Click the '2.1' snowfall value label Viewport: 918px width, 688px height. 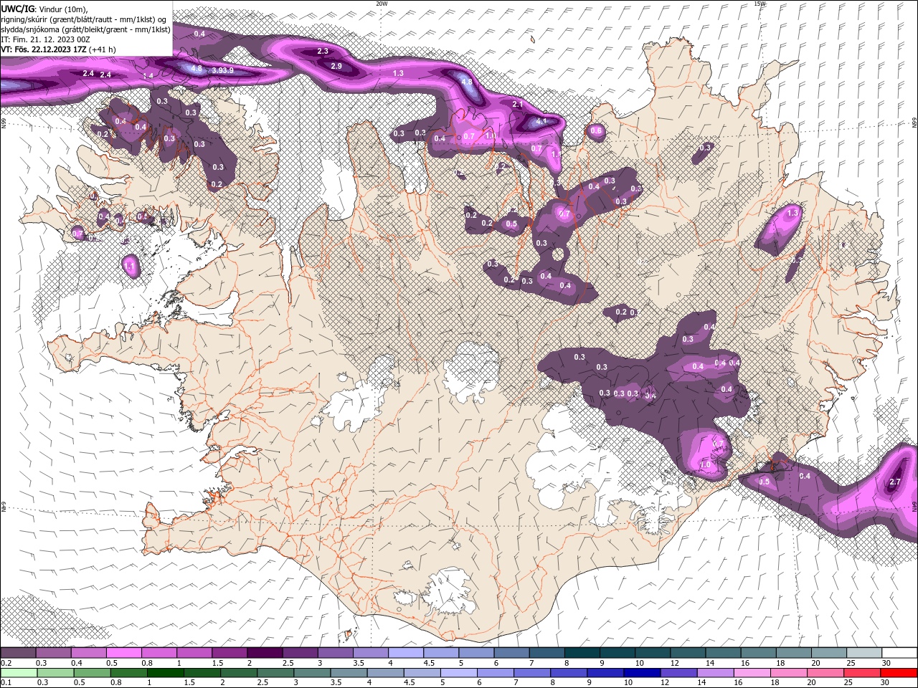pyautogui.click(x=519, y=105)
